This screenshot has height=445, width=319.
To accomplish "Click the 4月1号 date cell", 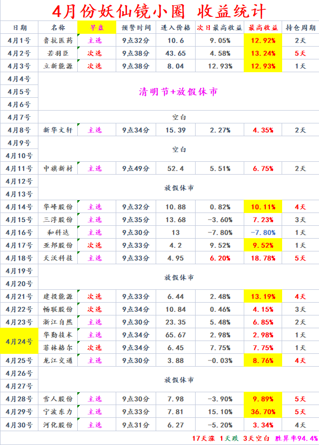I will (x=19, y=40).
